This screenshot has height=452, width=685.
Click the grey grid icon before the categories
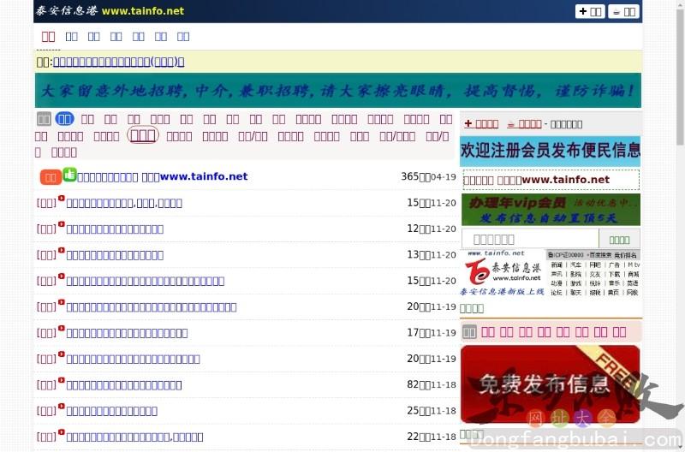44,119
